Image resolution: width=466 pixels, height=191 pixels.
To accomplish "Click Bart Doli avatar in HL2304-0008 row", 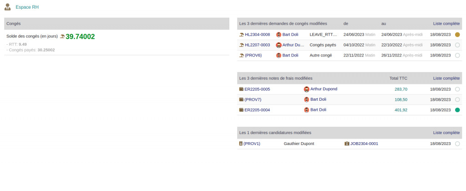I will (279, 35).
